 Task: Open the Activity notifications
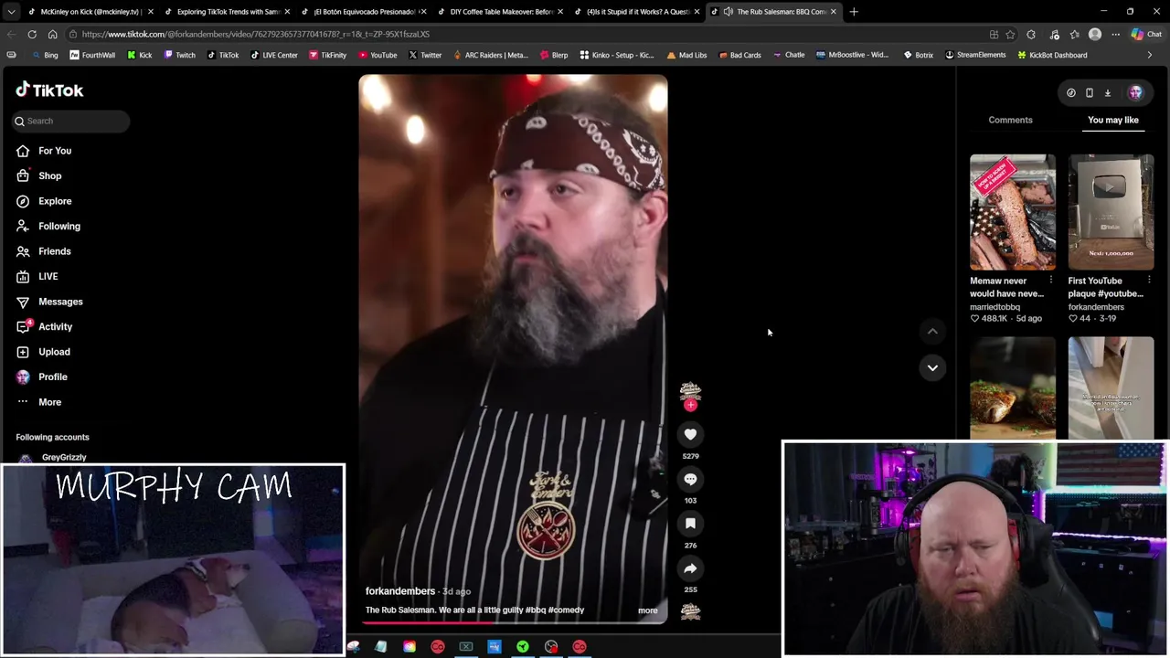pos(55,326)
